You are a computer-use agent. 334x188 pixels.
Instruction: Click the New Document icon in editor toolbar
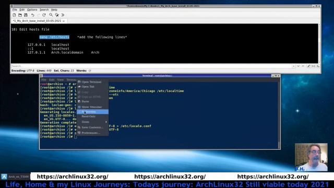click(14, 15)
